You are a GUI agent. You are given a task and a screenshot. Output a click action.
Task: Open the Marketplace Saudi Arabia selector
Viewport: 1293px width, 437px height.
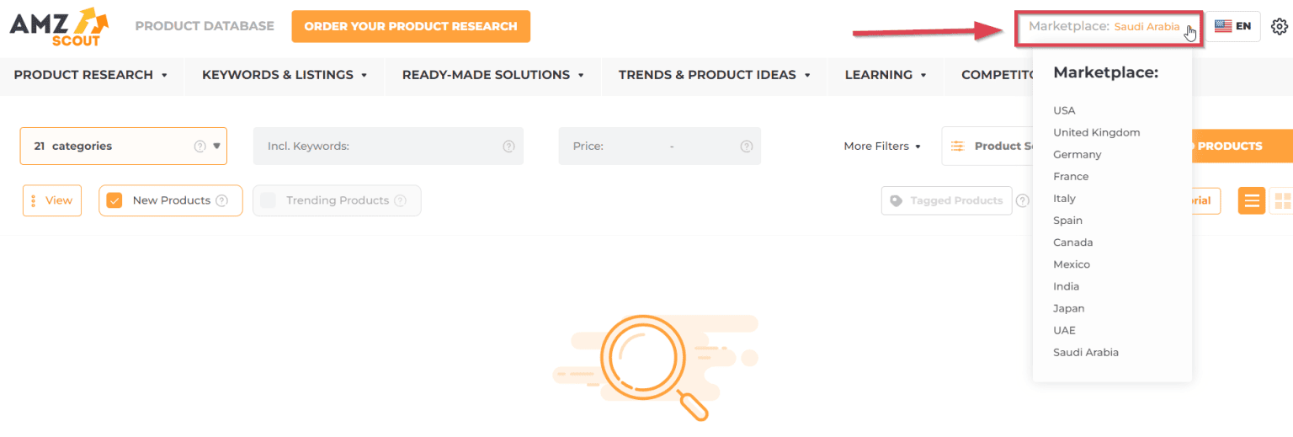[x=1109, y=27]
